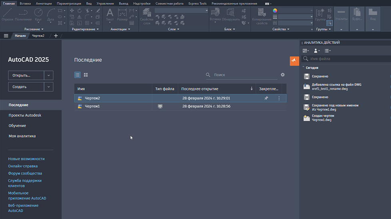Image resolution: width=391 pixels, height=219 pixels.
Task: Click the Stretch tool icon
Action: point(72,23)
